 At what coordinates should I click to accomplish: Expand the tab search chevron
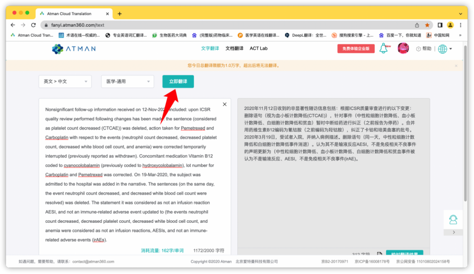tap(460, 14)
